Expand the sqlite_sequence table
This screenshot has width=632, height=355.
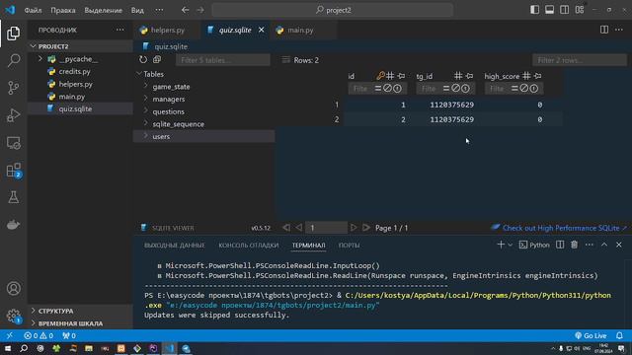[x=146, y=123]
